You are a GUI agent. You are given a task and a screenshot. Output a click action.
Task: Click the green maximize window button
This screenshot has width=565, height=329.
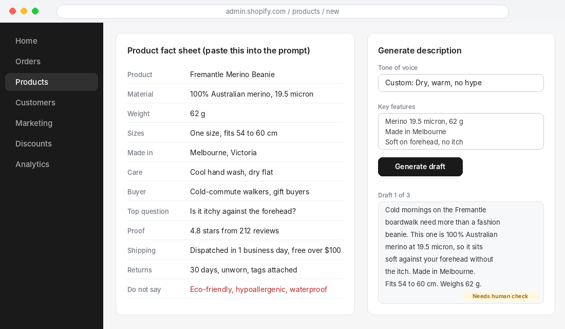pyautogui.click(x=35, y=11)
